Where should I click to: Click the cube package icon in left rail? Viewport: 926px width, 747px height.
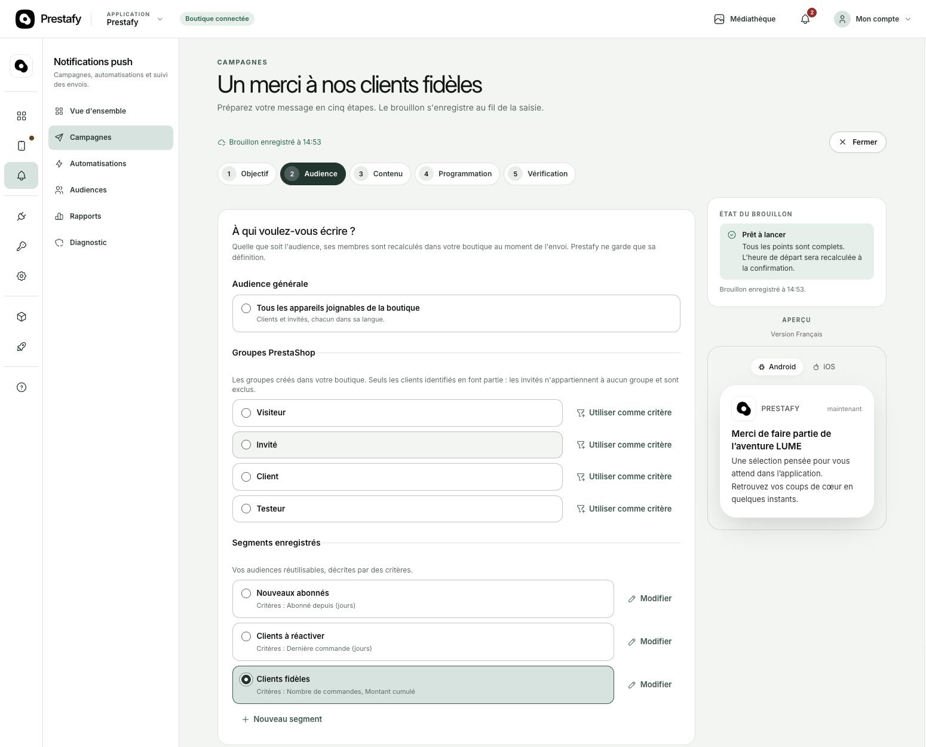coord(22,317)
